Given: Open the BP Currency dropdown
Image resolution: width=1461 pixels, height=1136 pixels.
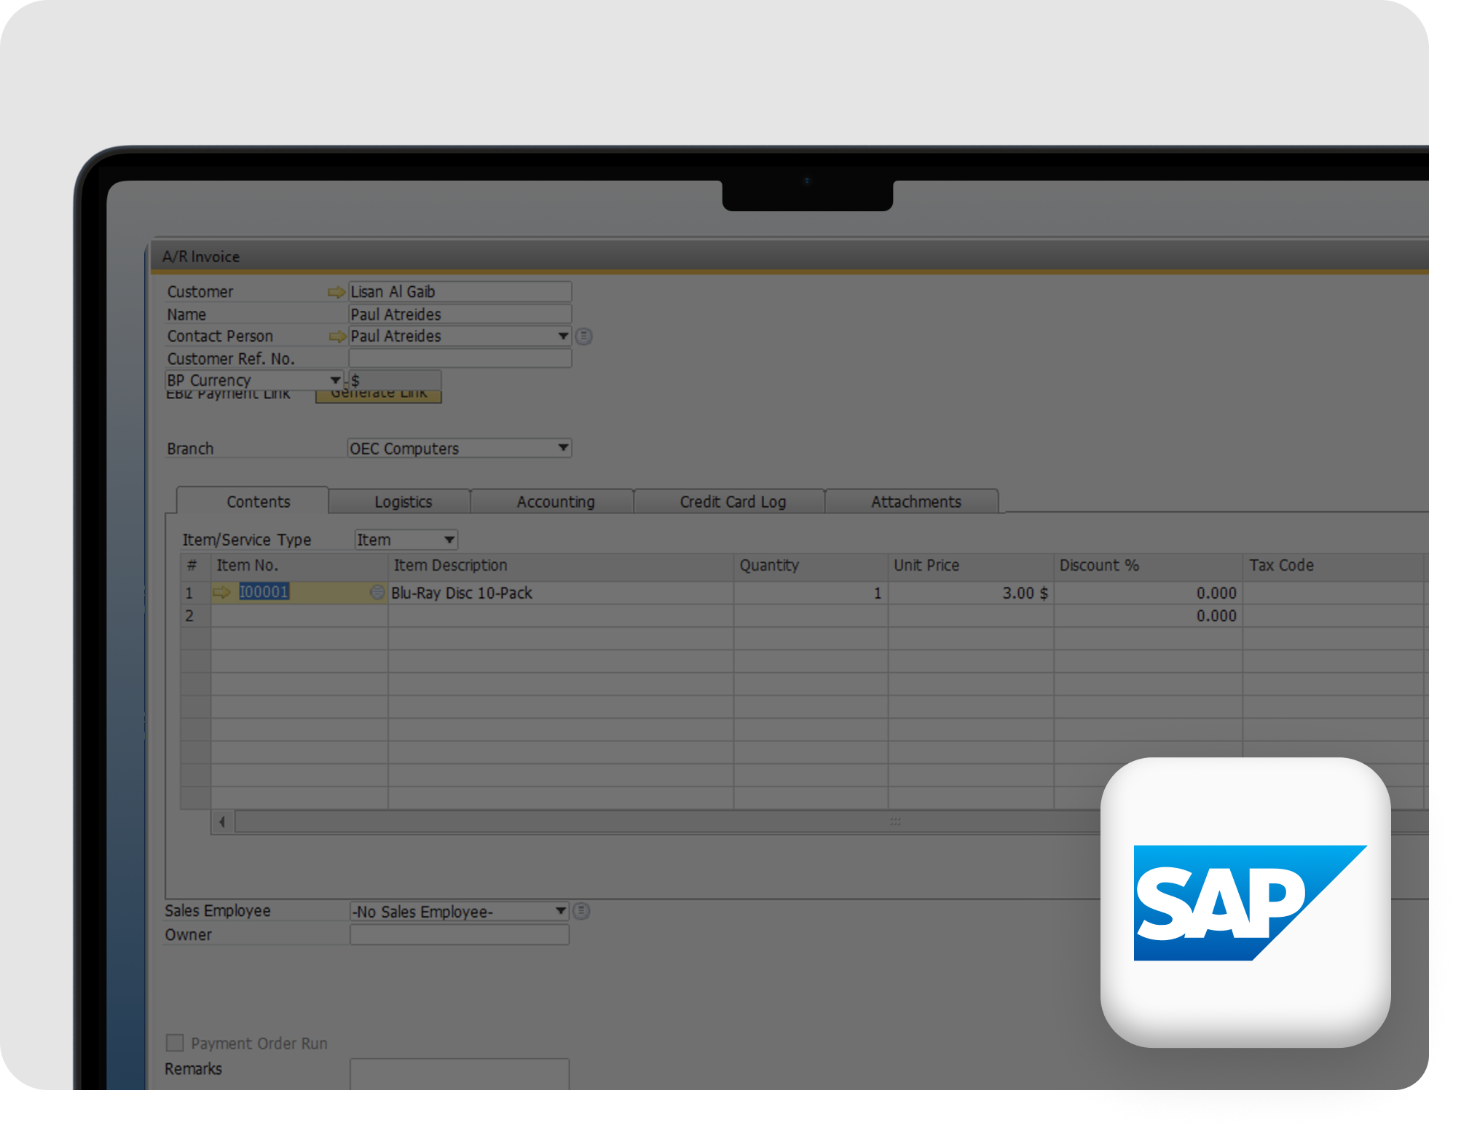Looking at the screenshot, I should click(334, 380).
